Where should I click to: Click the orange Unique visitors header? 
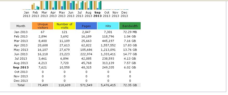point(43,26)
